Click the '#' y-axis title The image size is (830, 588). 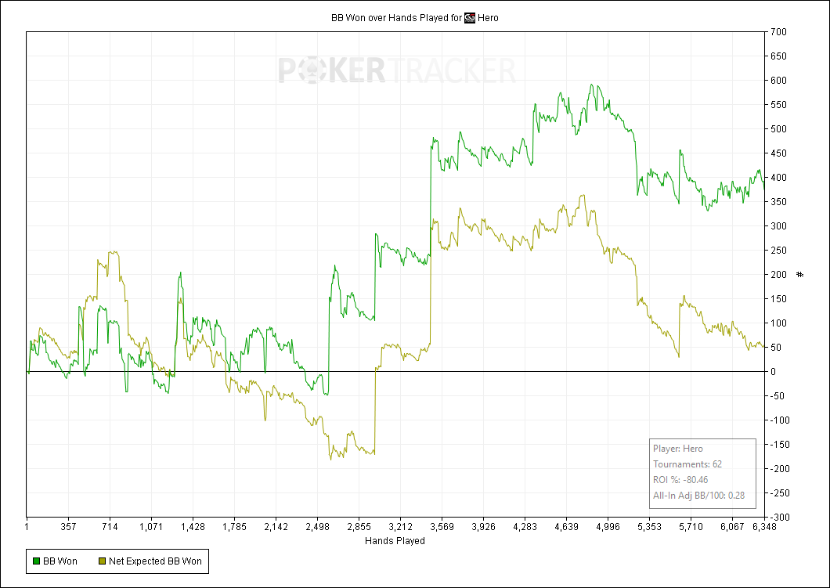click(799, 274)
